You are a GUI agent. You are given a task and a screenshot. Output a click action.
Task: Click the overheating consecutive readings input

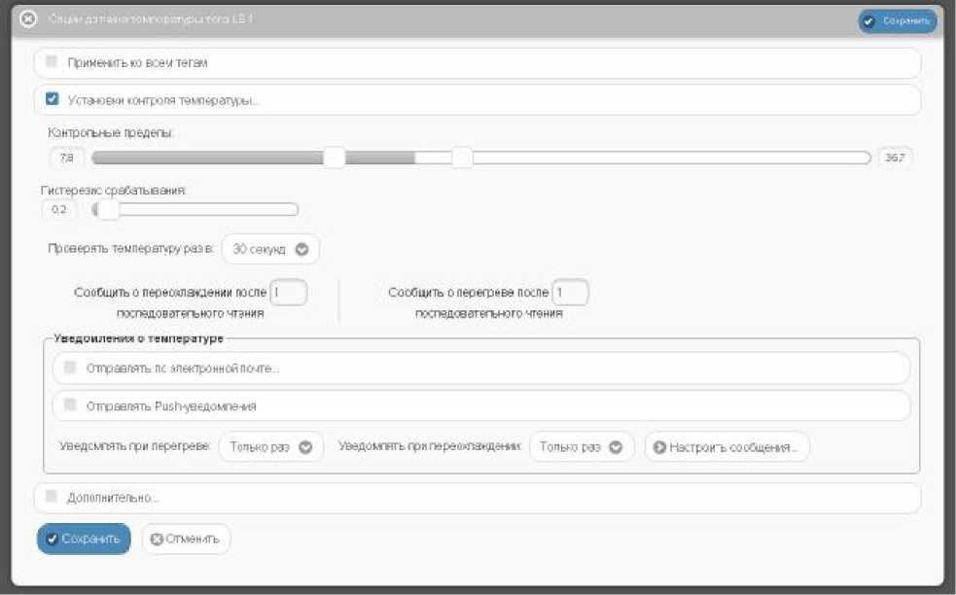click(570, 293)
